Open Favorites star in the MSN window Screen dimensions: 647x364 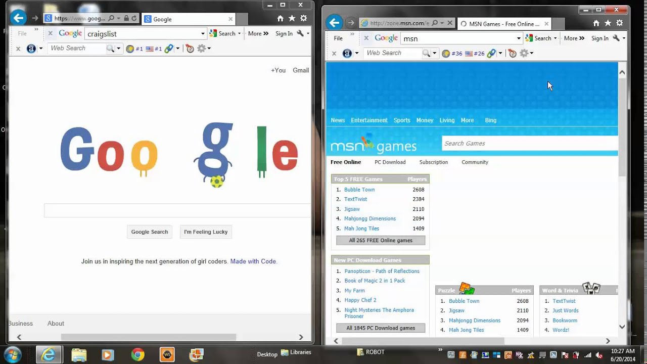pyautogui.click(x=608, y=23)
